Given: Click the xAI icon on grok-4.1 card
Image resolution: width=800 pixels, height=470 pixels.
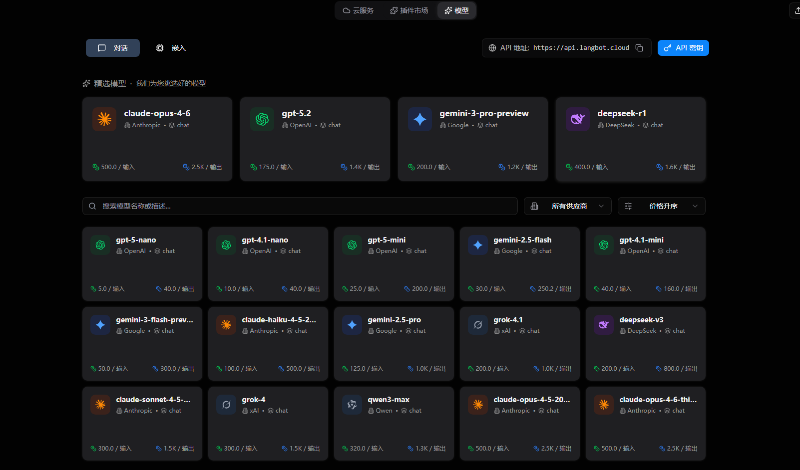Looking at the screenshot, I should click(x=478, y=325).
